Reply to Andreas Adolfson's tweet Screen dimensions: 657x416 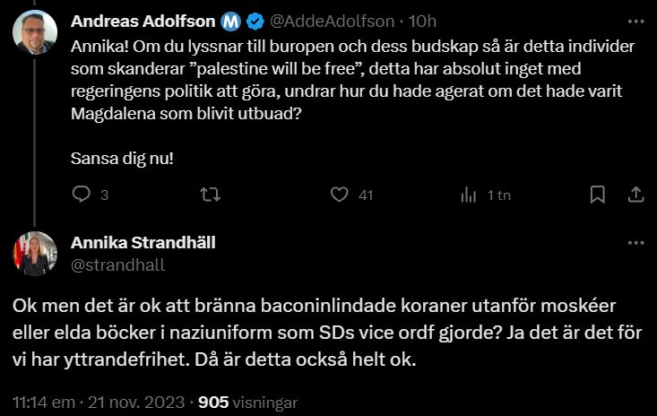coord(82,195)
